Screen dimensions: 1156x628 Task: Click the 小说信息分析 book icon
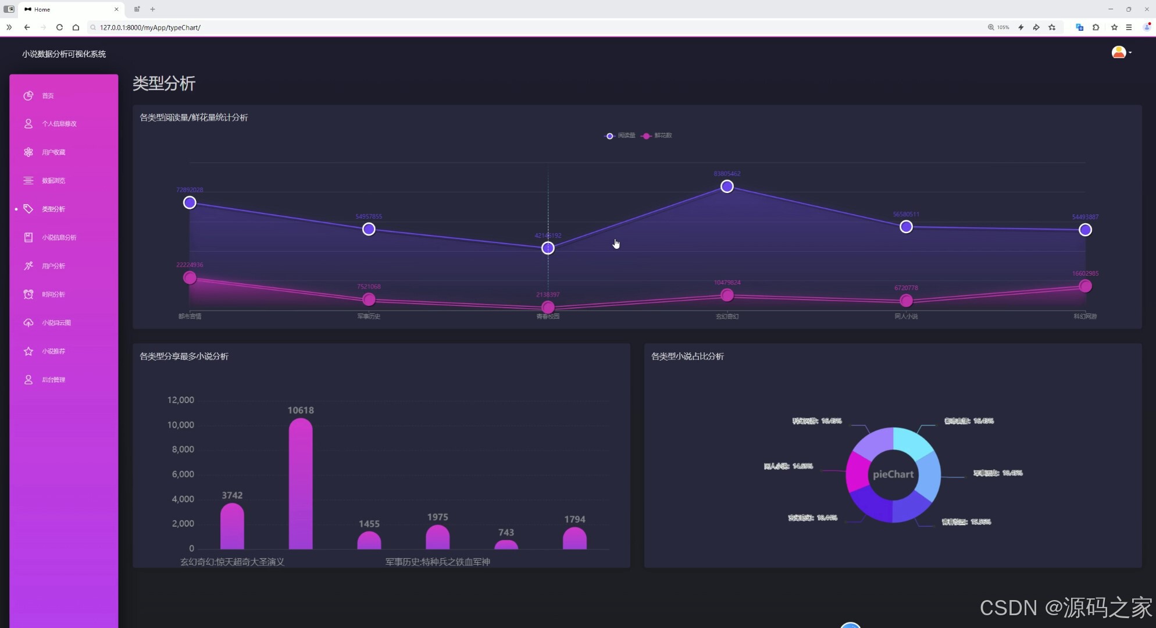coord(28,237)
